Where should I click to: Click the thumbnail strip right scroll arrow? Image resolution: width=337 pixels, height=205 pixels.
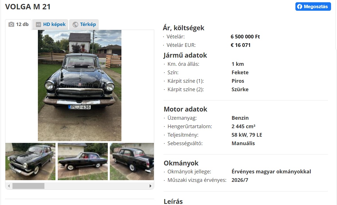coord(151,186)
